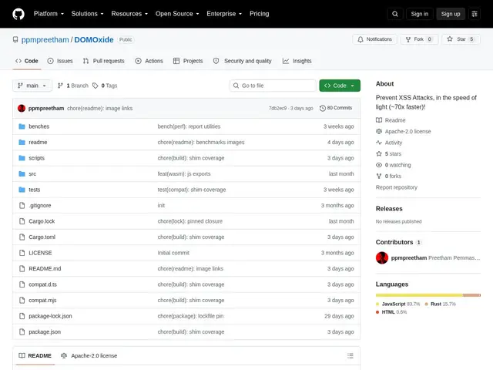Click the fork icon next to 0 forks
The height and width of the screenshot is (370, 493).
[379, 177]
